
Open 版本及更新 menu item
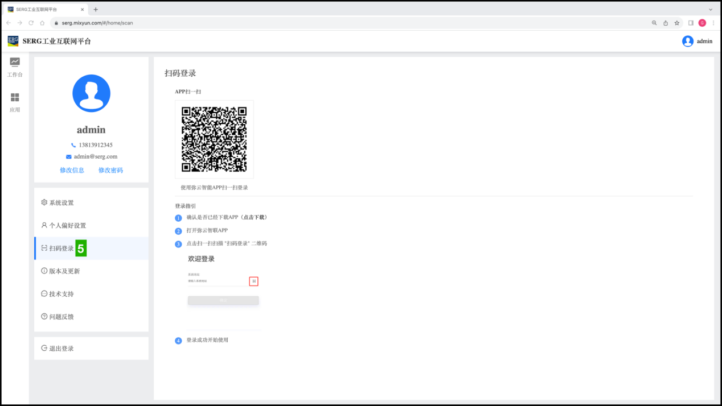[64, 271]
